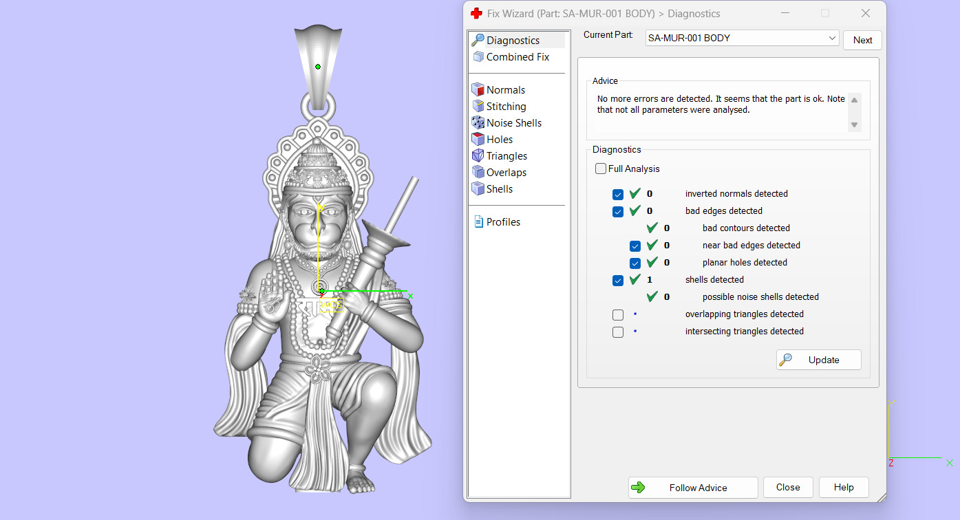Image resolution: width=960 pixels, height=520 pixels.
Task: Click the "shells detected" label
Action: click(714, 280)
